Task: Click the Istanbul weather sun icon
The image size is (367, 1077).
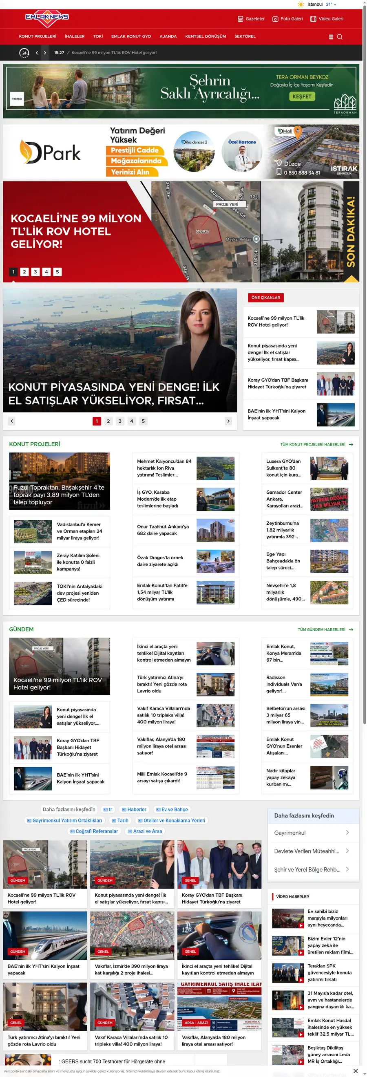Action: tap(301, 4)
